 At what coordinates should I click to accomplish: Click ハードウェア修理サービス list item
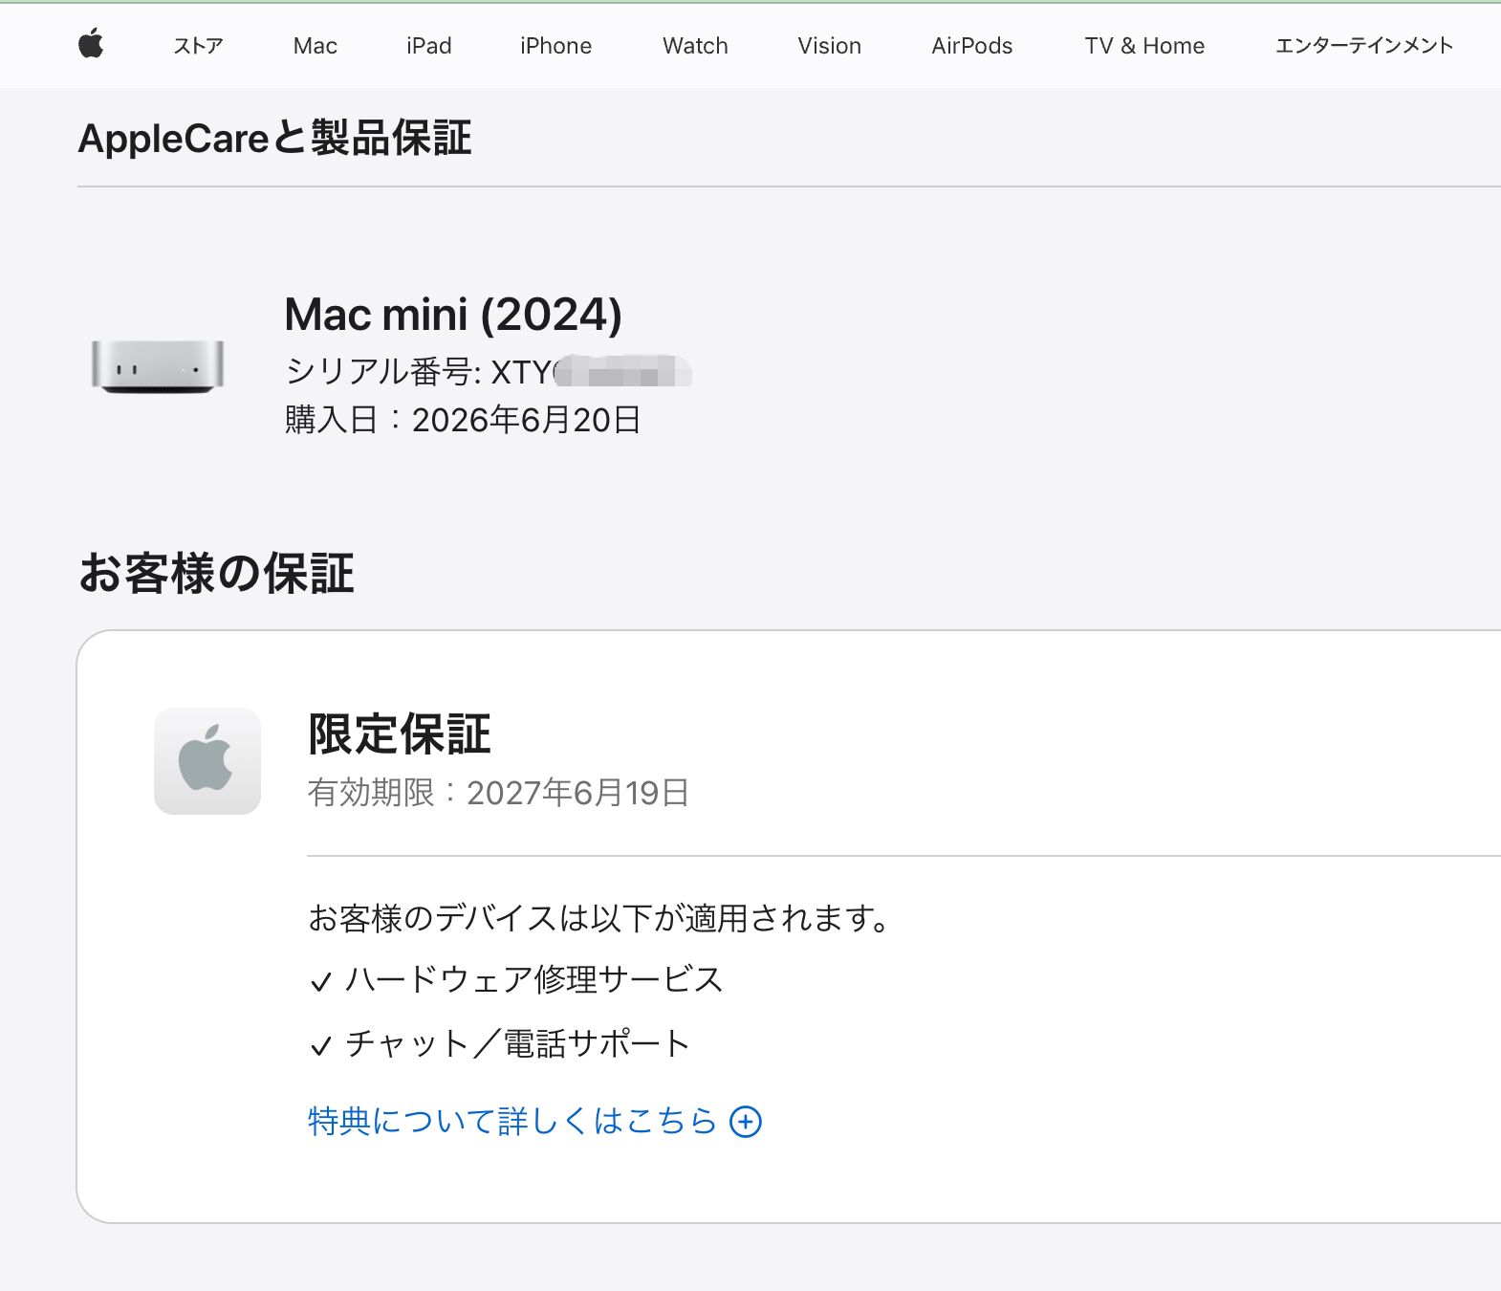coord(517,980)
